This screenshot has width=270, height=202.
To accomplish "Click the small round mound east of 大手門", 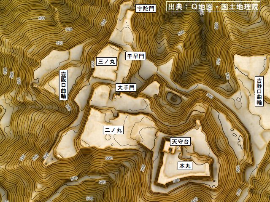I will (x=173, y=98).
